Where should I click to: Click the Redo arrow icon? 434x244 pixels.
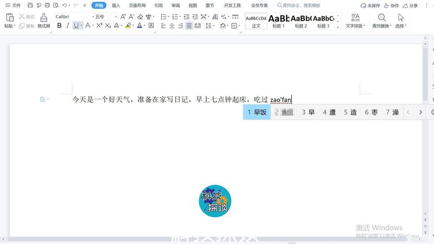point(75,5)
